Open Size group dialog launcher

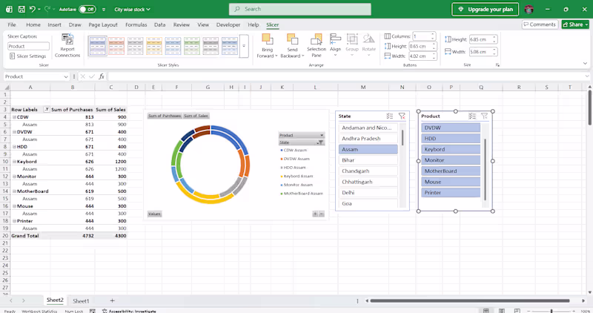tap(497, 65)
